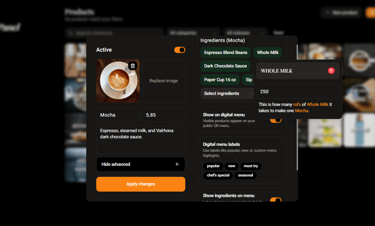Image resolution: width=375 pixels, height=226 pixels.
Task: Select the Dark Chocolate Sauce chip
Action: [x=225, y=66]
